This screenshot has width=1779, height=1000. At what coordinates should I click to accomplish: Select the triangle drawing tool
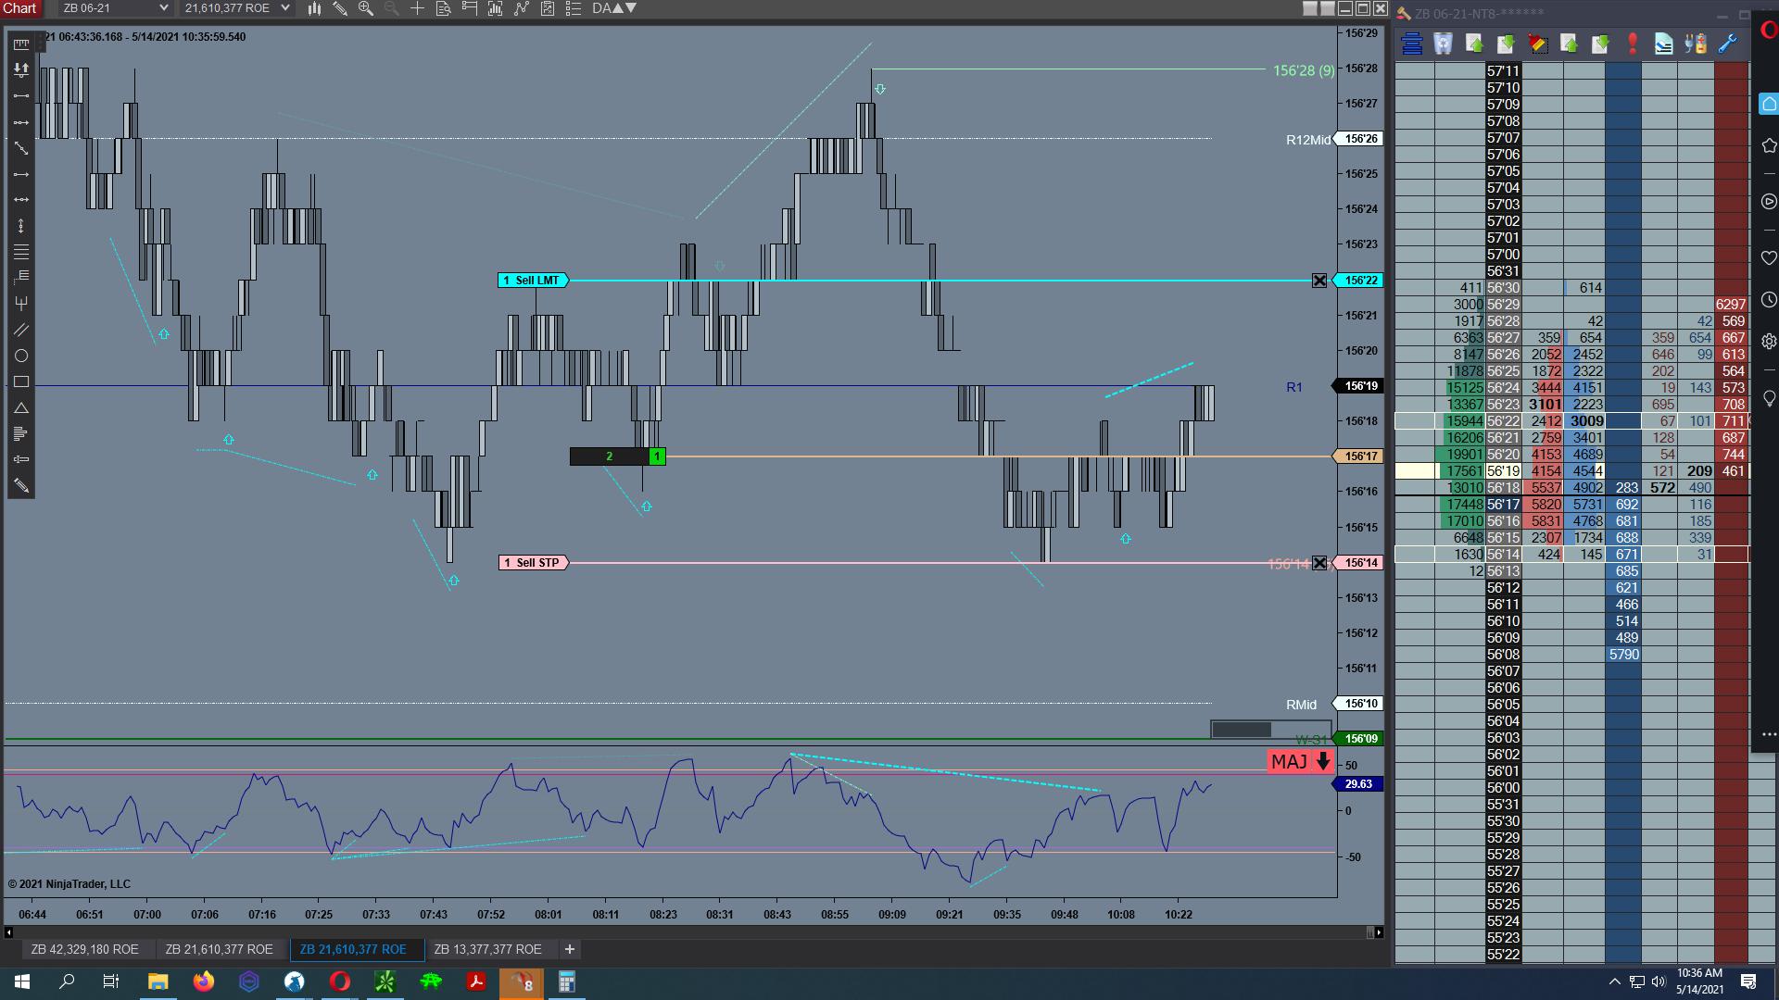point(20,407)
